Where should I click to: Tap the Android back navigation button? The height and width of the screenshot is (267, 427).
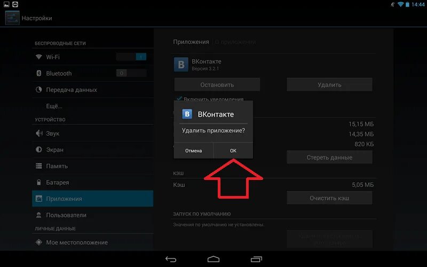click(171, 259)
